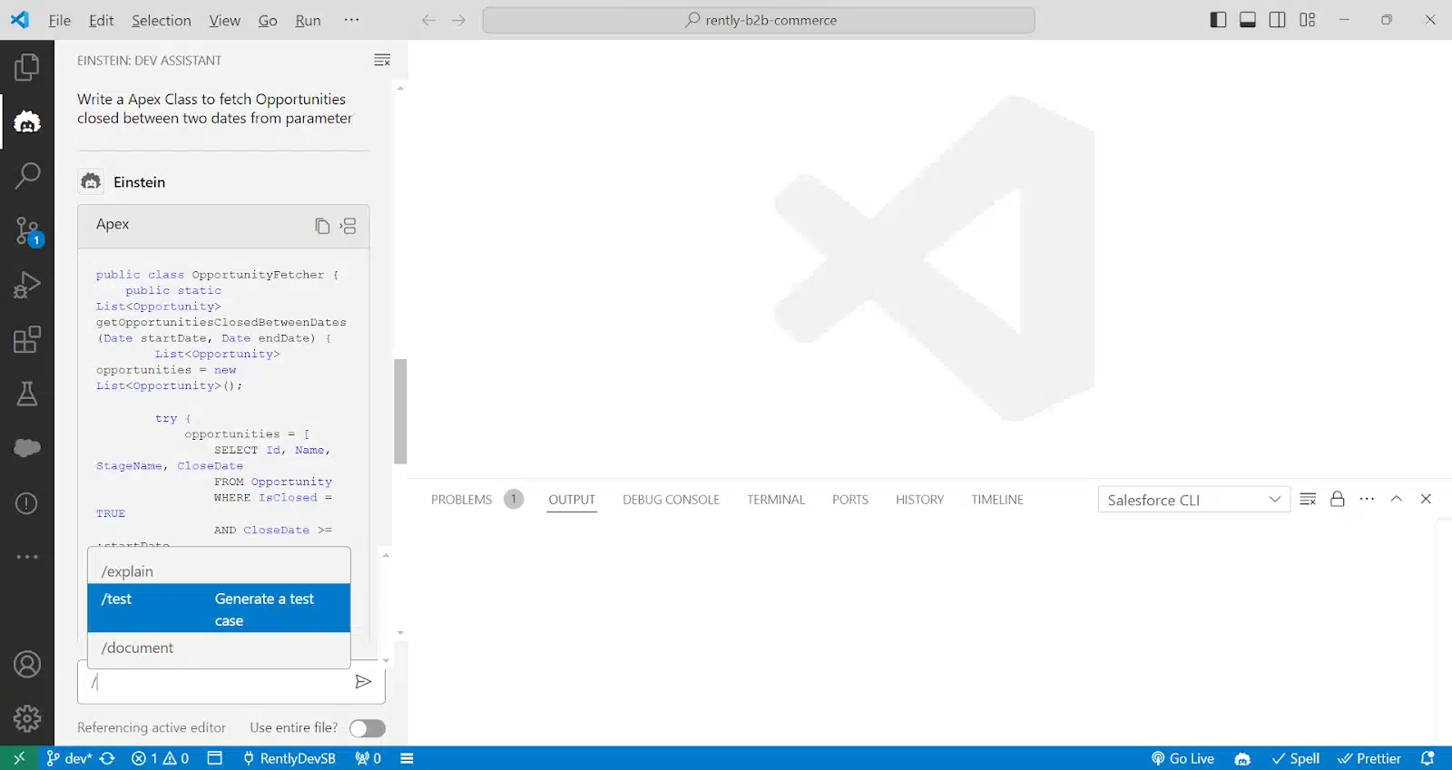Open the Source Control view
Viewport: 1452px width, 770px height.
(27, 231)
